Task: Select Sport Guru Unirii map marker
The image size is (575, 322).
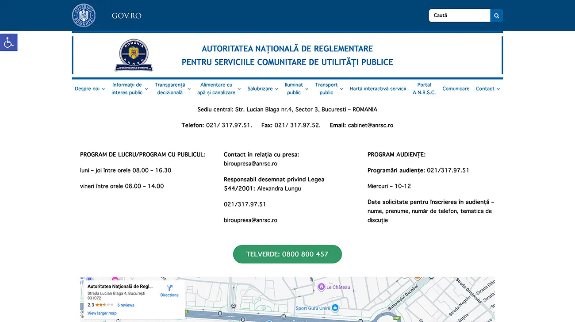Action: (x=335, y=308)
